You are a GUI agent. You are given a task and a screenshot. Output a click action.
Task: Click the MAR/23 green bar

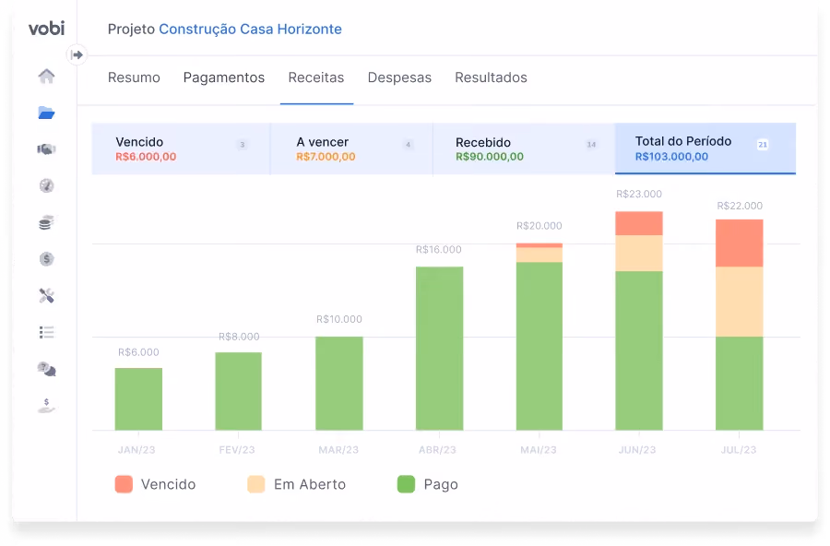point(339,384)
